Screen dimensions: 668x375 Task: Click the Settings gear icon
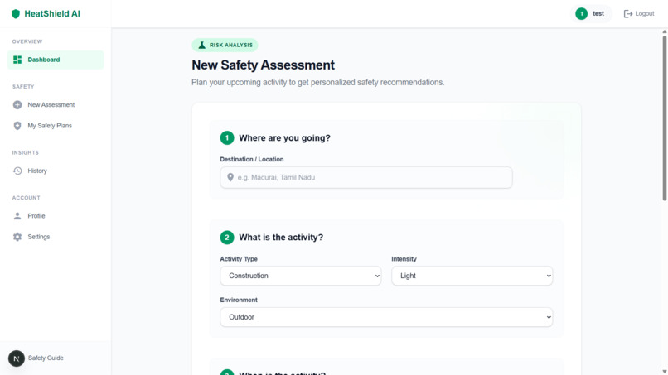click(17, 237)
